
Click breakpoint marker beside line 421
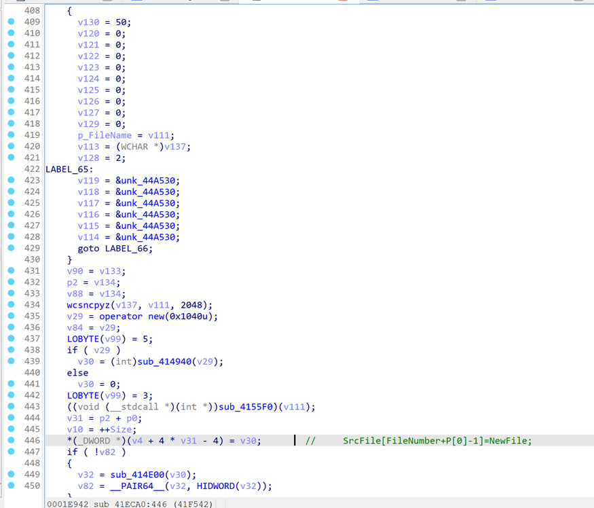pos(11,158)
